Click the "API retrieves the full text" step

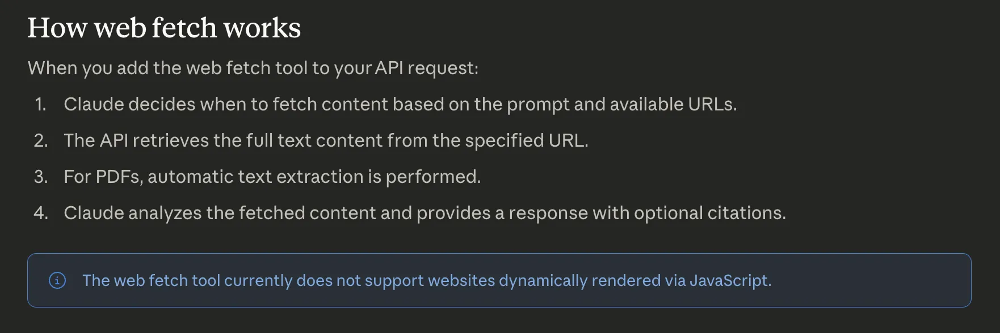coord(326,140)
